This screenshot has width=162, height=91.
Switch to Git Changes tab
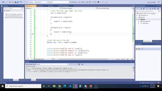(x=139, y=41)
